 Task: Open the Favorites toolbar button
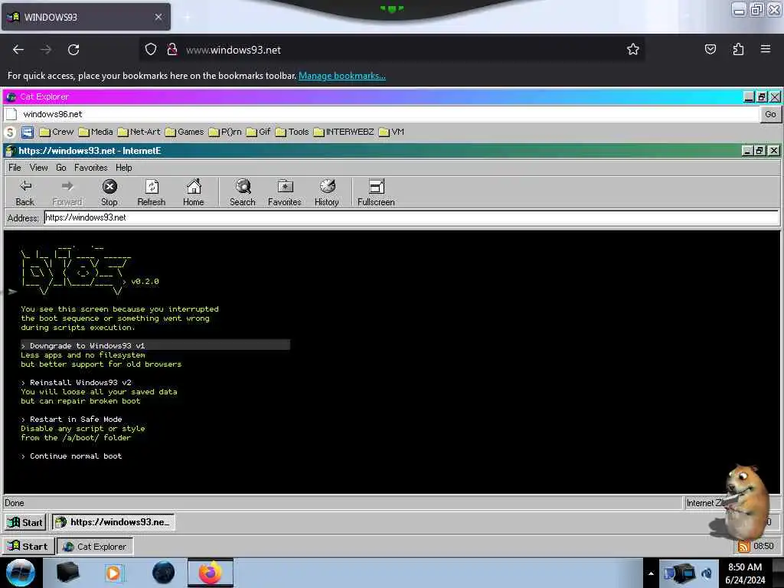pyautogui.click(x=285, y=192)
